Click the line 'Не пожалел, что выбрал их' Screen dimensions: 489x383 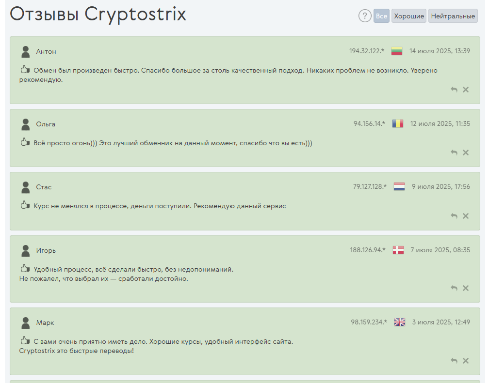pos(103,279)
